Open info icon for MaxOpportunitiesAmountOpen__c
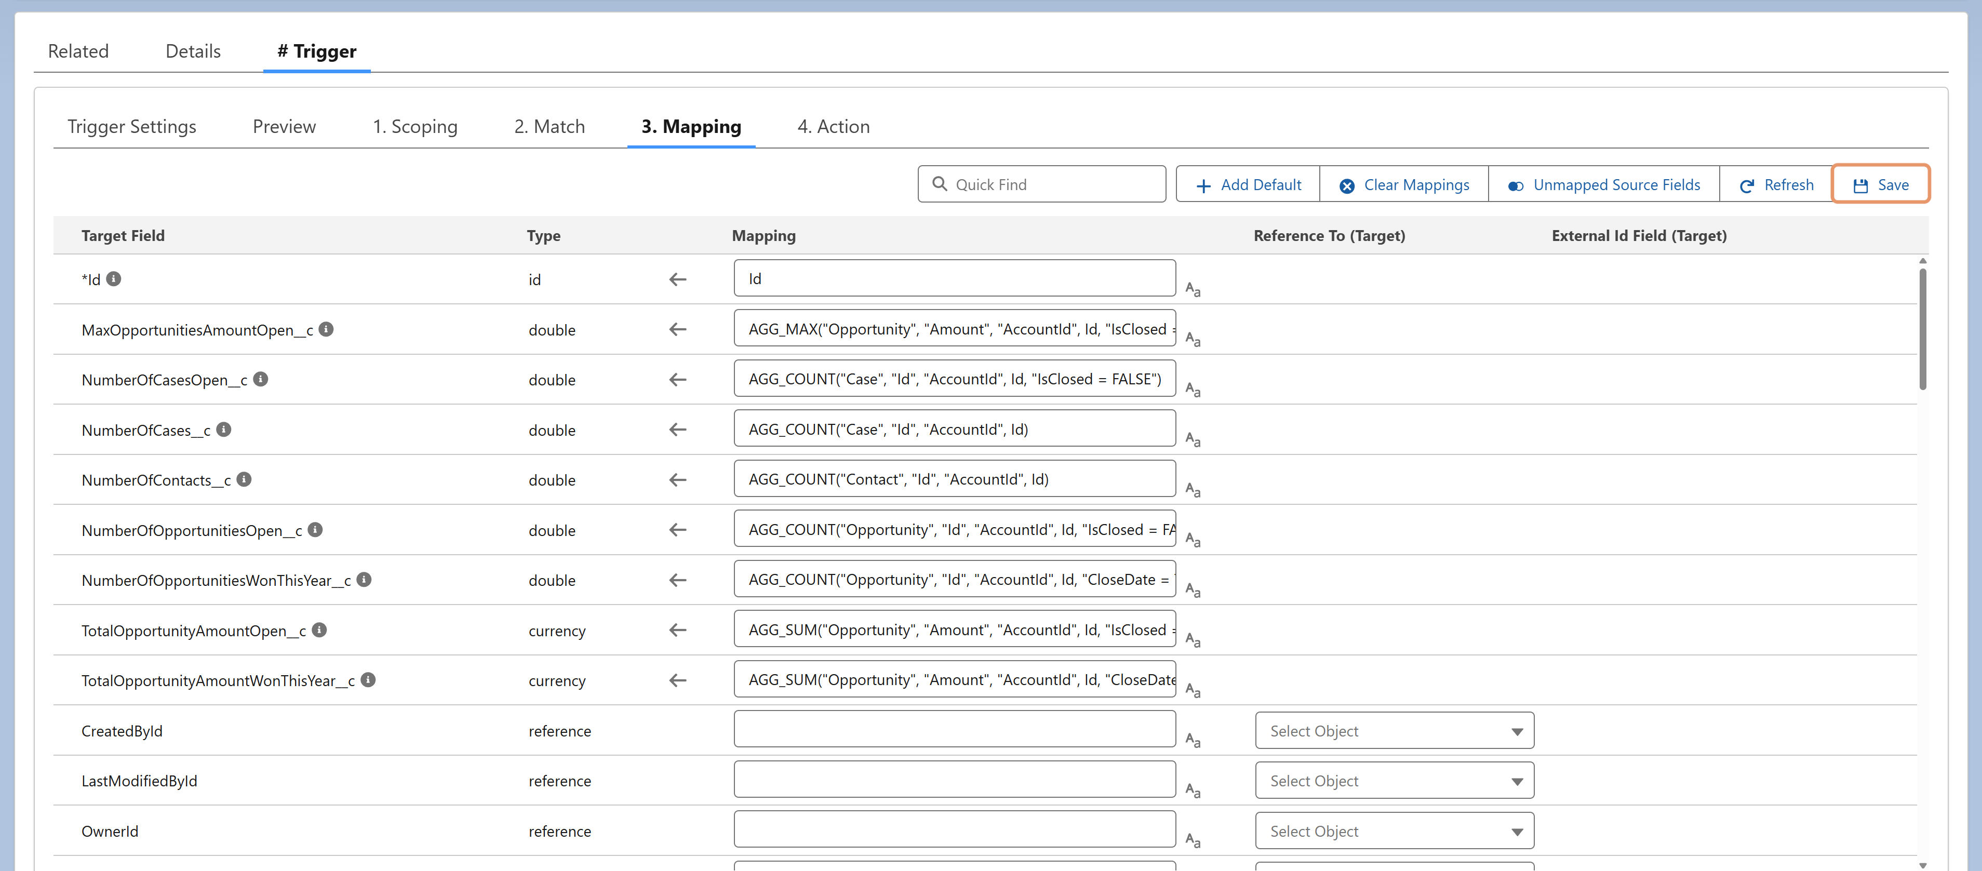 (x=326, y=329)
